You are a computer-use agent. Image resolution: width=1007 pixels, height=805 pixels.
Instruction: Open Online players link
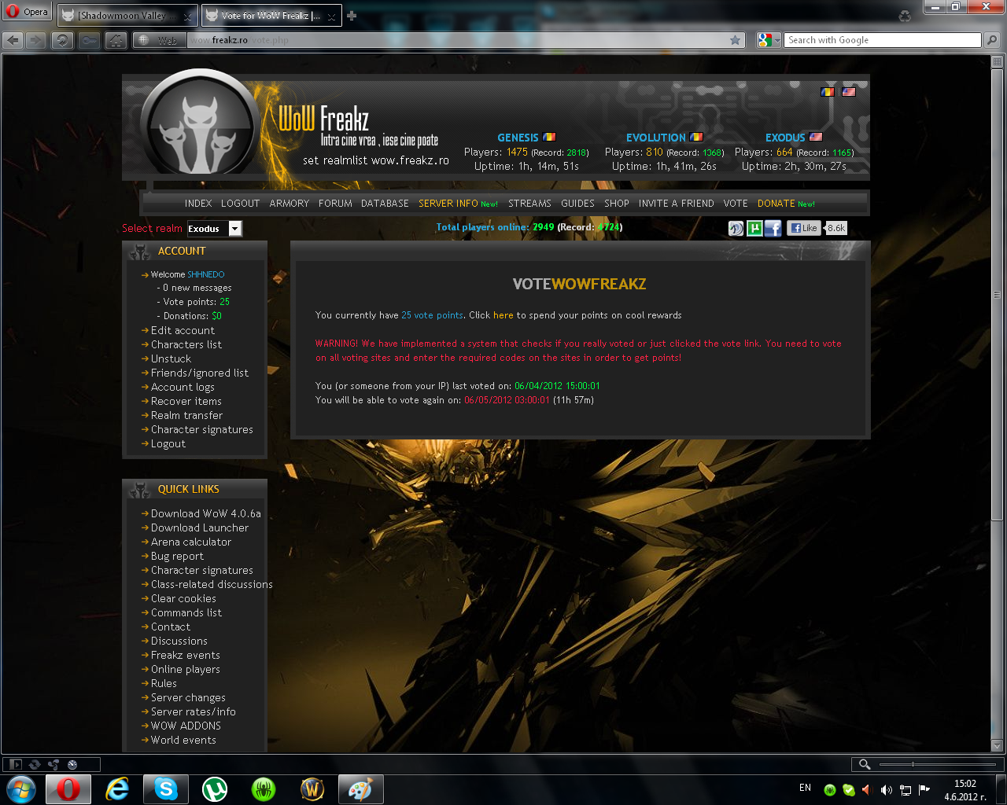coord(186,670)
